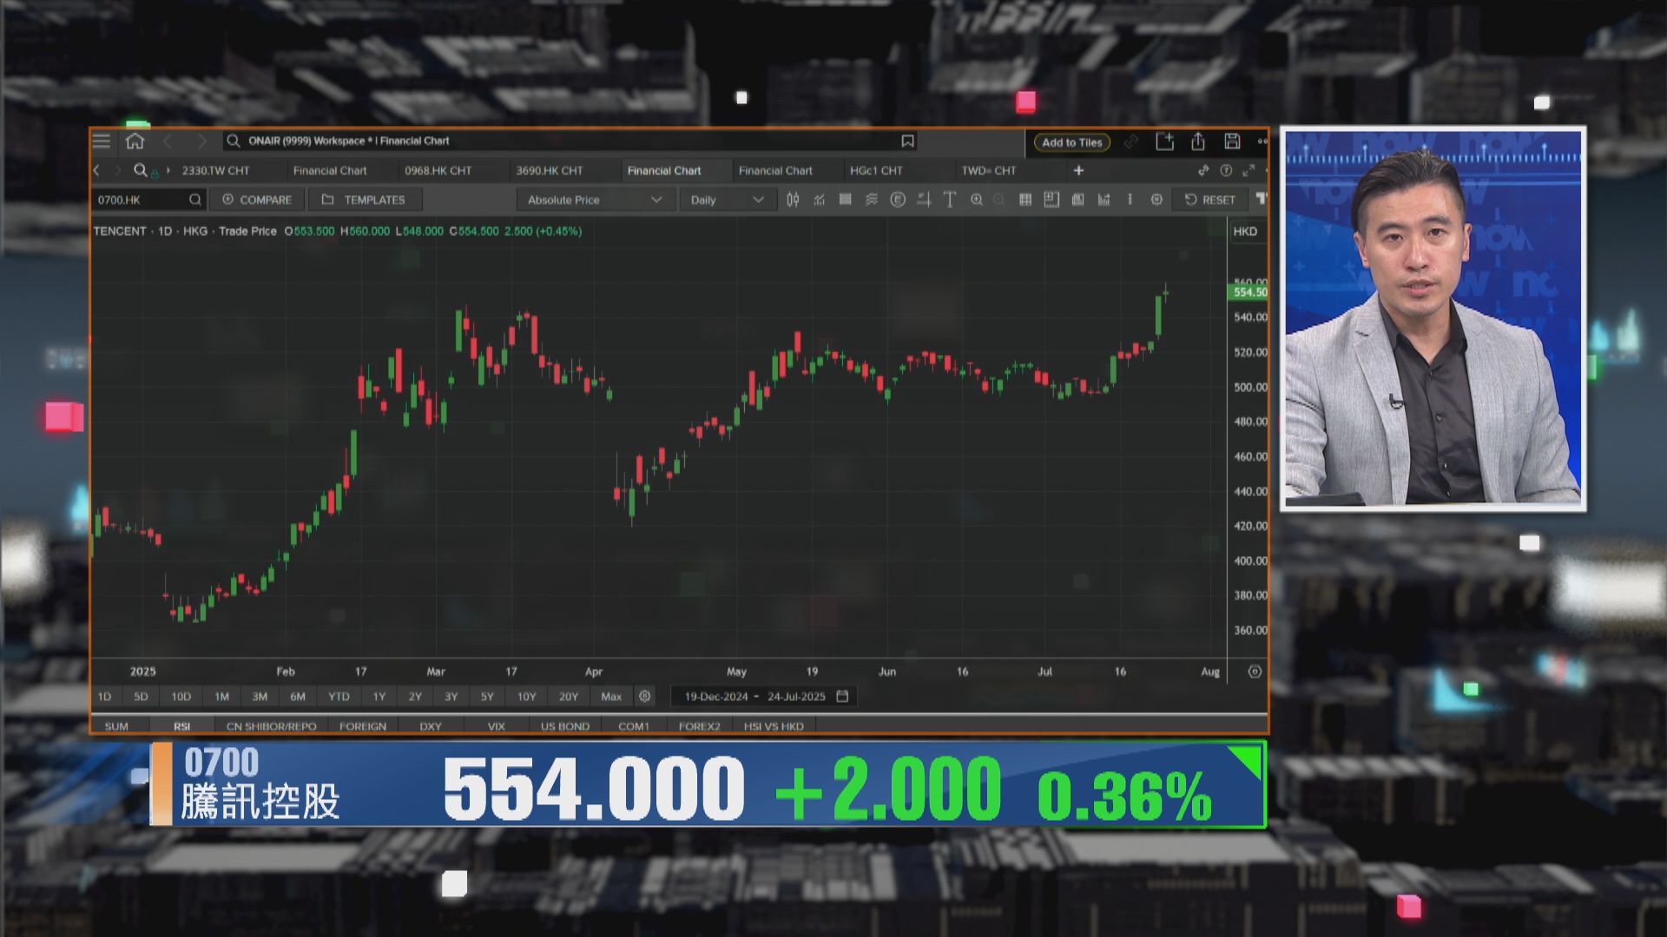Select the 6M time range
This screenshot has width=1667, height=937.
tap(298, 697)
